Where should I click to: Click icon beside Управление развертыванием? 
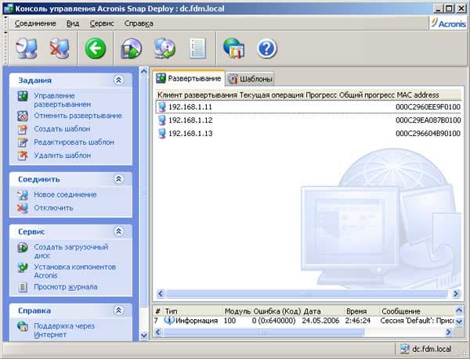click(x=23, y=96)
